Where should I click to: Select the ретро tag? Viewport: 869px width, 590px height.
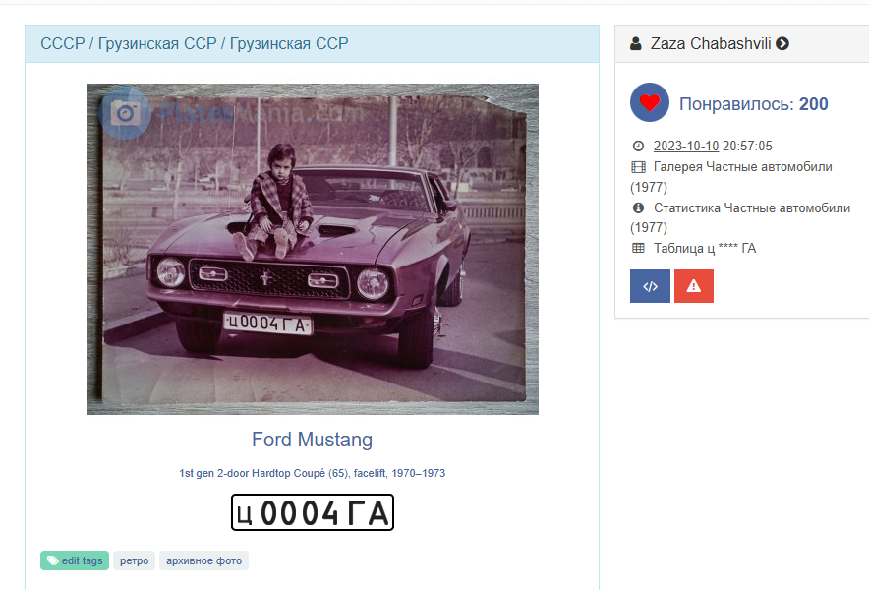pos(134,560)
